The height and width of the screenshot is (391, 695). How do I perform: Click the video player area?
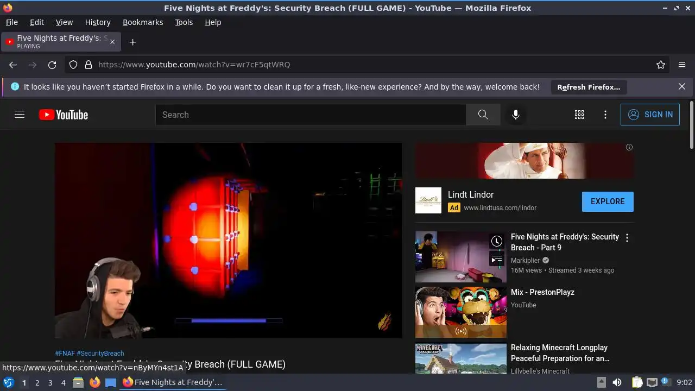[x=229, y=241]
